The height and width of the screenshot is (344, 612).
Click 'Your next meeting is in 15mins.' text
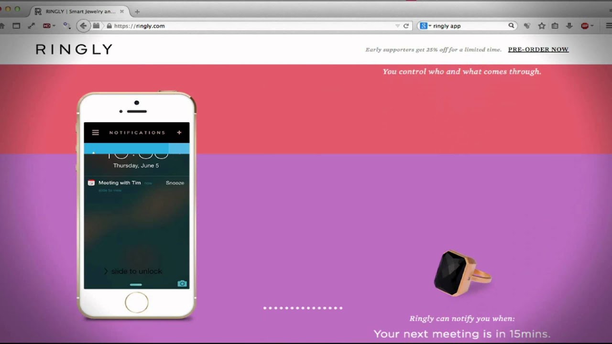462,334
